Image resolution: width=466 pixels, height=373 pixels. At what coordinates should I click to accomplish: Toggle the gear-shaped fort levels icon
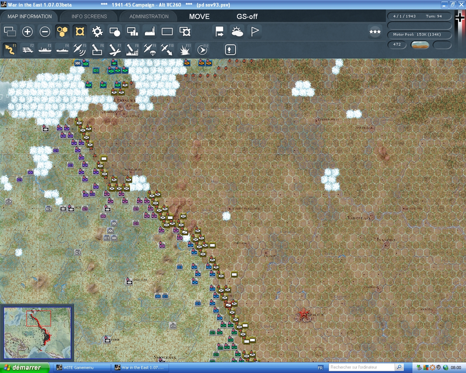(x=97, y=32)
